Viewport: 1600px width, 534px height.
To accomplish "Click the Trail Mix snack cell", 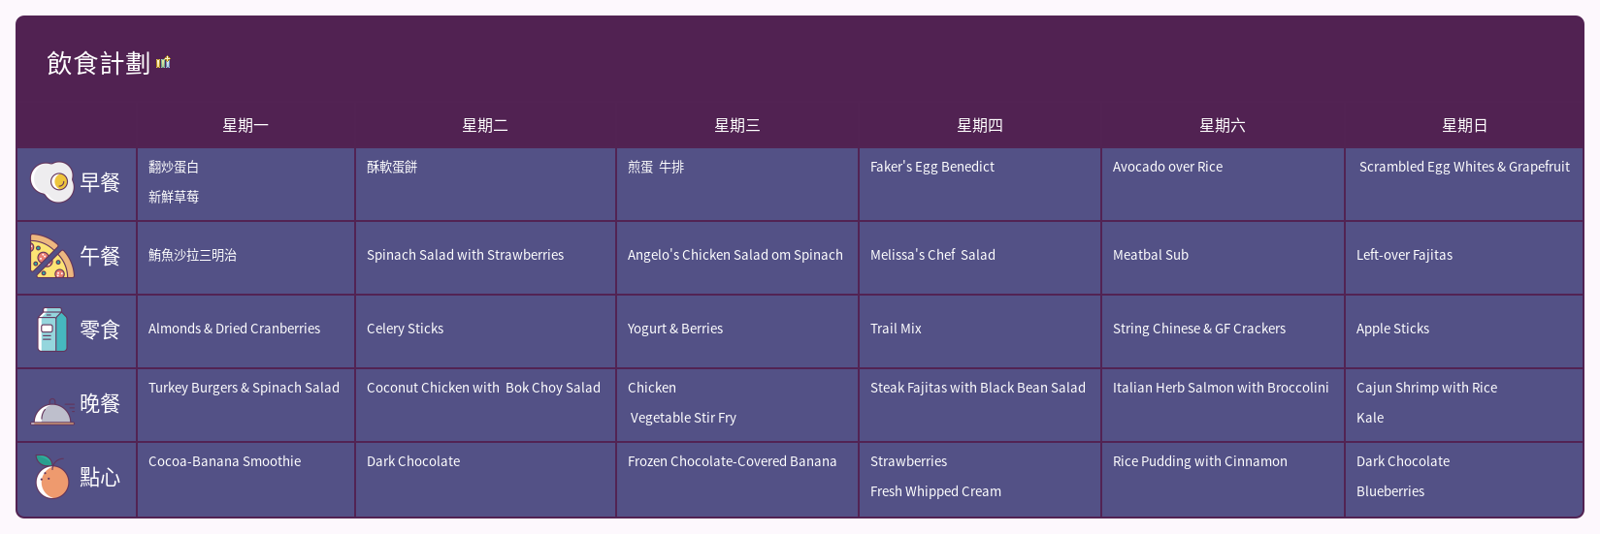I will tap(896, 329).
